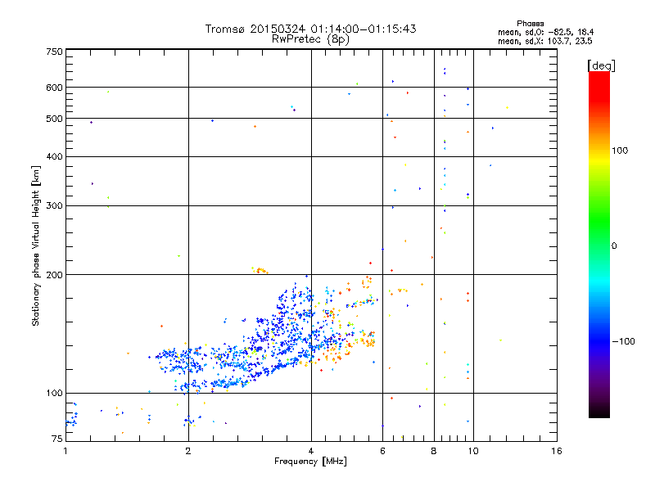Click the x-axis '2' tick label
Screen dimensions: 655x491
click(188, 451)
